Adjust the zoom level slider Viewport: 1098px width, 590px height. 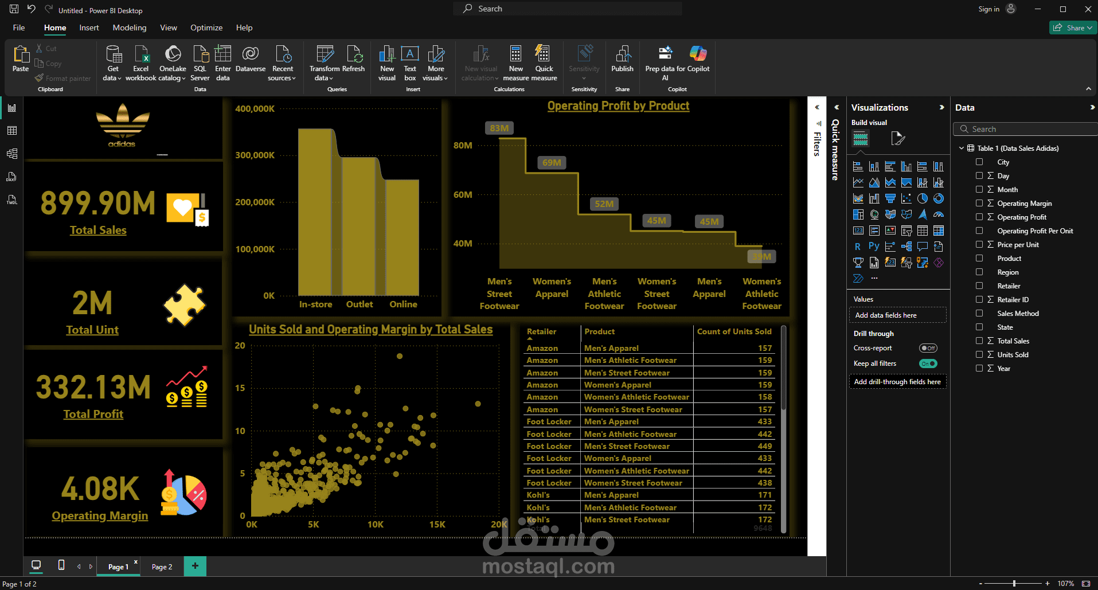point(1014,583)
